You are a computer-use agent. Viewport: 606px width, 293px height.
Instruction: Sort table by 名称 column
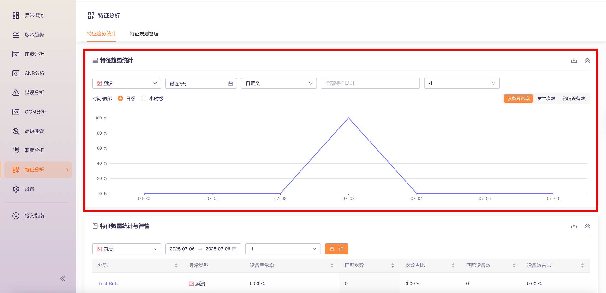[176, 266]
